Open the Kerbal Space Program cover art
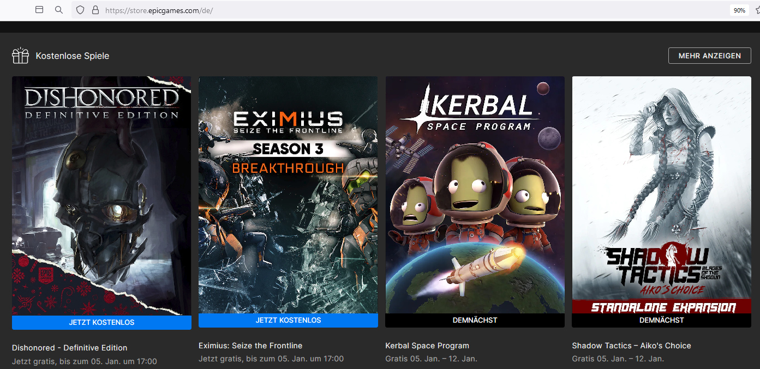This screenshot has height=369, width=760. 475,195
